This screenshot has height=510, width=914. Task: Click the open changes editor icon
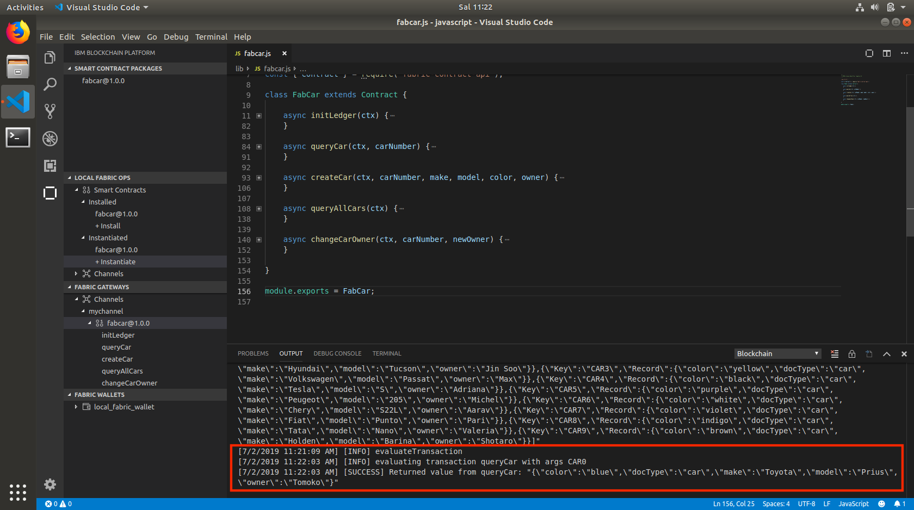(x=869, y=53)
